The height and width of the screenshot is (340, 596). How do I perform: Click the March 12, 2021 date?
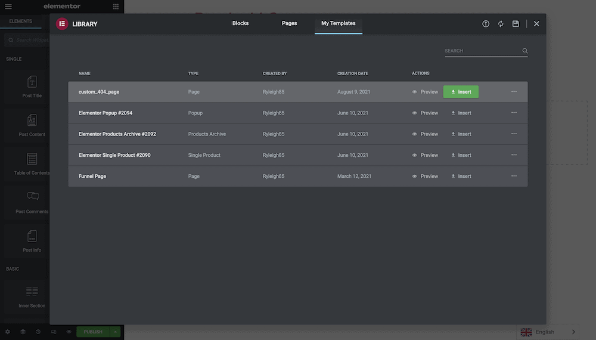(354, 176)
